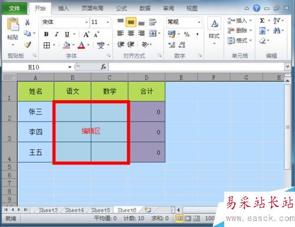This screenshot has width=295, height=227.
Task: Align text to bottom
Action: click(x=142, y=22)
